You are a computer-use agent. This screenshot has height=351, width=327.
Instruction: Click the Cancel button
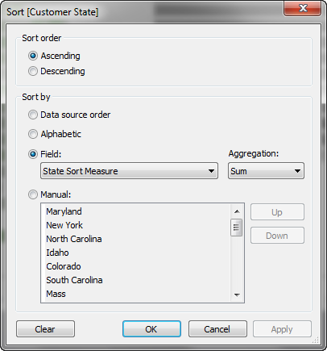[217, 329]
